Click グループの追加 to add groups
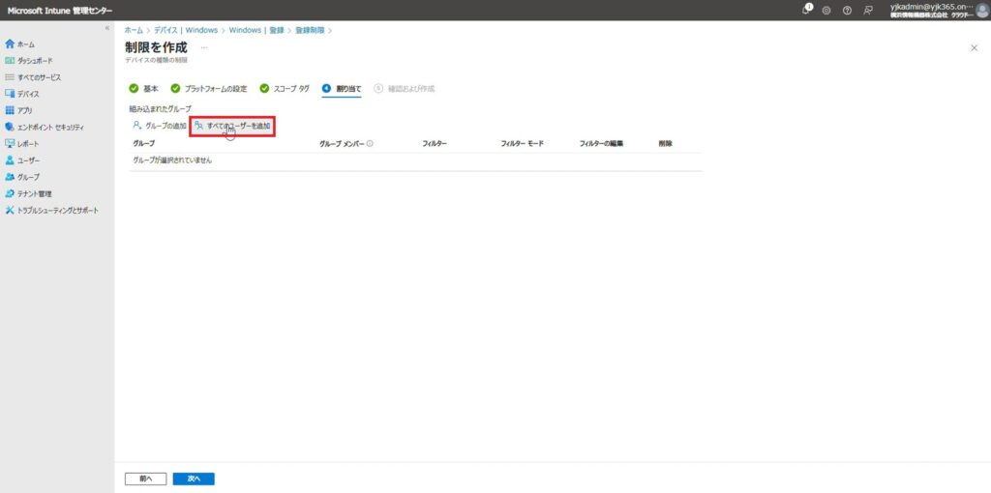Viewport: 991px width, 493px height. [159, 126]
